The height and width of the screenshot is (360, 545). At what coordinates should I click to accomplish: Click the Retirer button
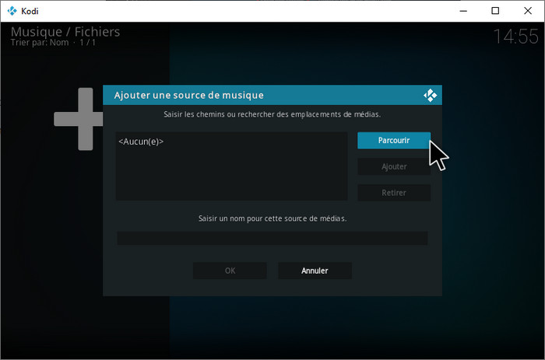pos(394,193)
